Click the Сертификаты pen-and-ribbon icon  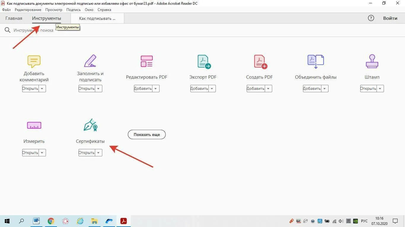tap(90, 125)
